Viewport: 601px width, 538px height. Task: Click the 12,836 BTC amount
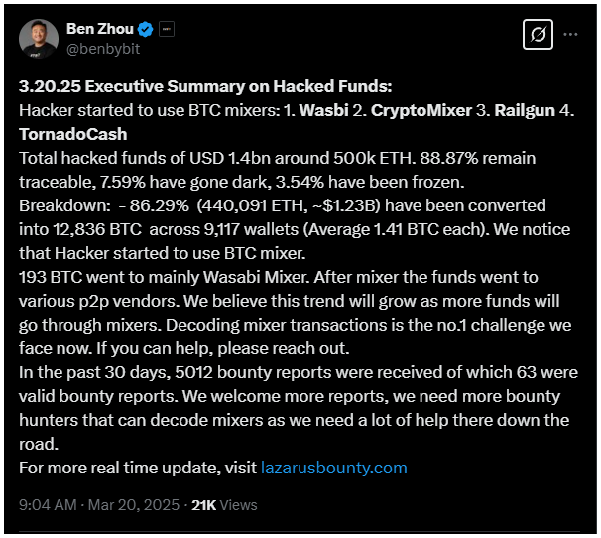tap(97, 229)
